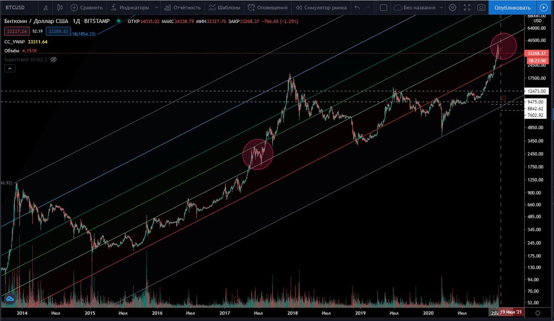Collapse the legend using the arrow expander
The image size is (554, 321).
[x=9, y=68]
